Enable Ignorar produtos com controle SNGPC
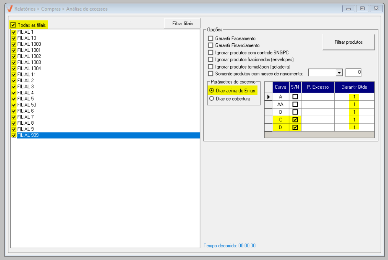 (x=211, y=52)
